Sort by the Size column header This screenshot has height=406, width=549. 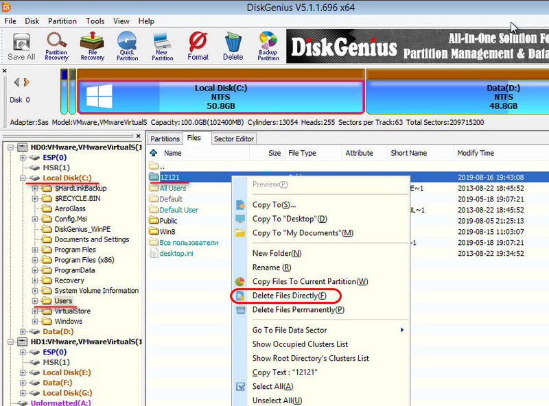274,153
